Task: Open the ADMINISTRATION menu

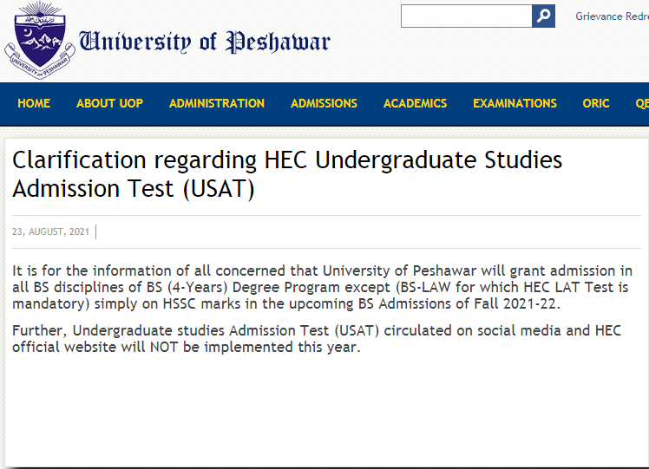Action: (x=217, y=103)
